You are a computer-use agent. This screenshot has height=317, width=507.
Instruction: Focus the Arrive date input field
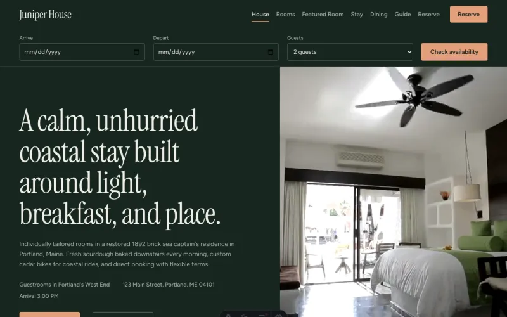[82, 52]
